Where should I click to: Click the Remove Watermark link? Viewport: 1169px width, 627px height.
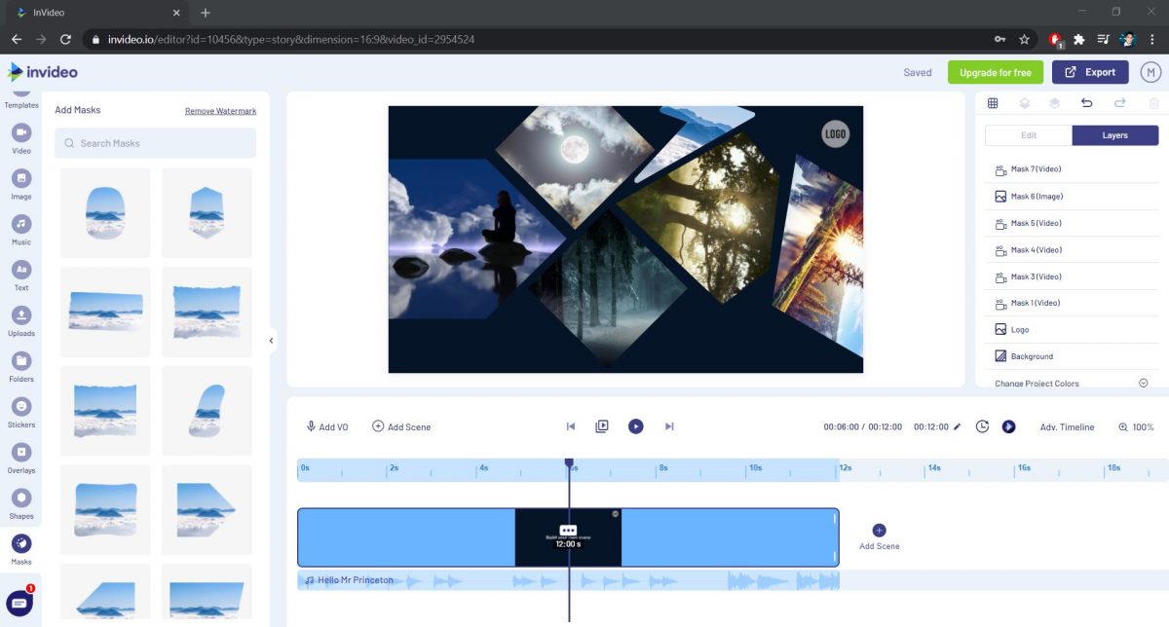220,110
